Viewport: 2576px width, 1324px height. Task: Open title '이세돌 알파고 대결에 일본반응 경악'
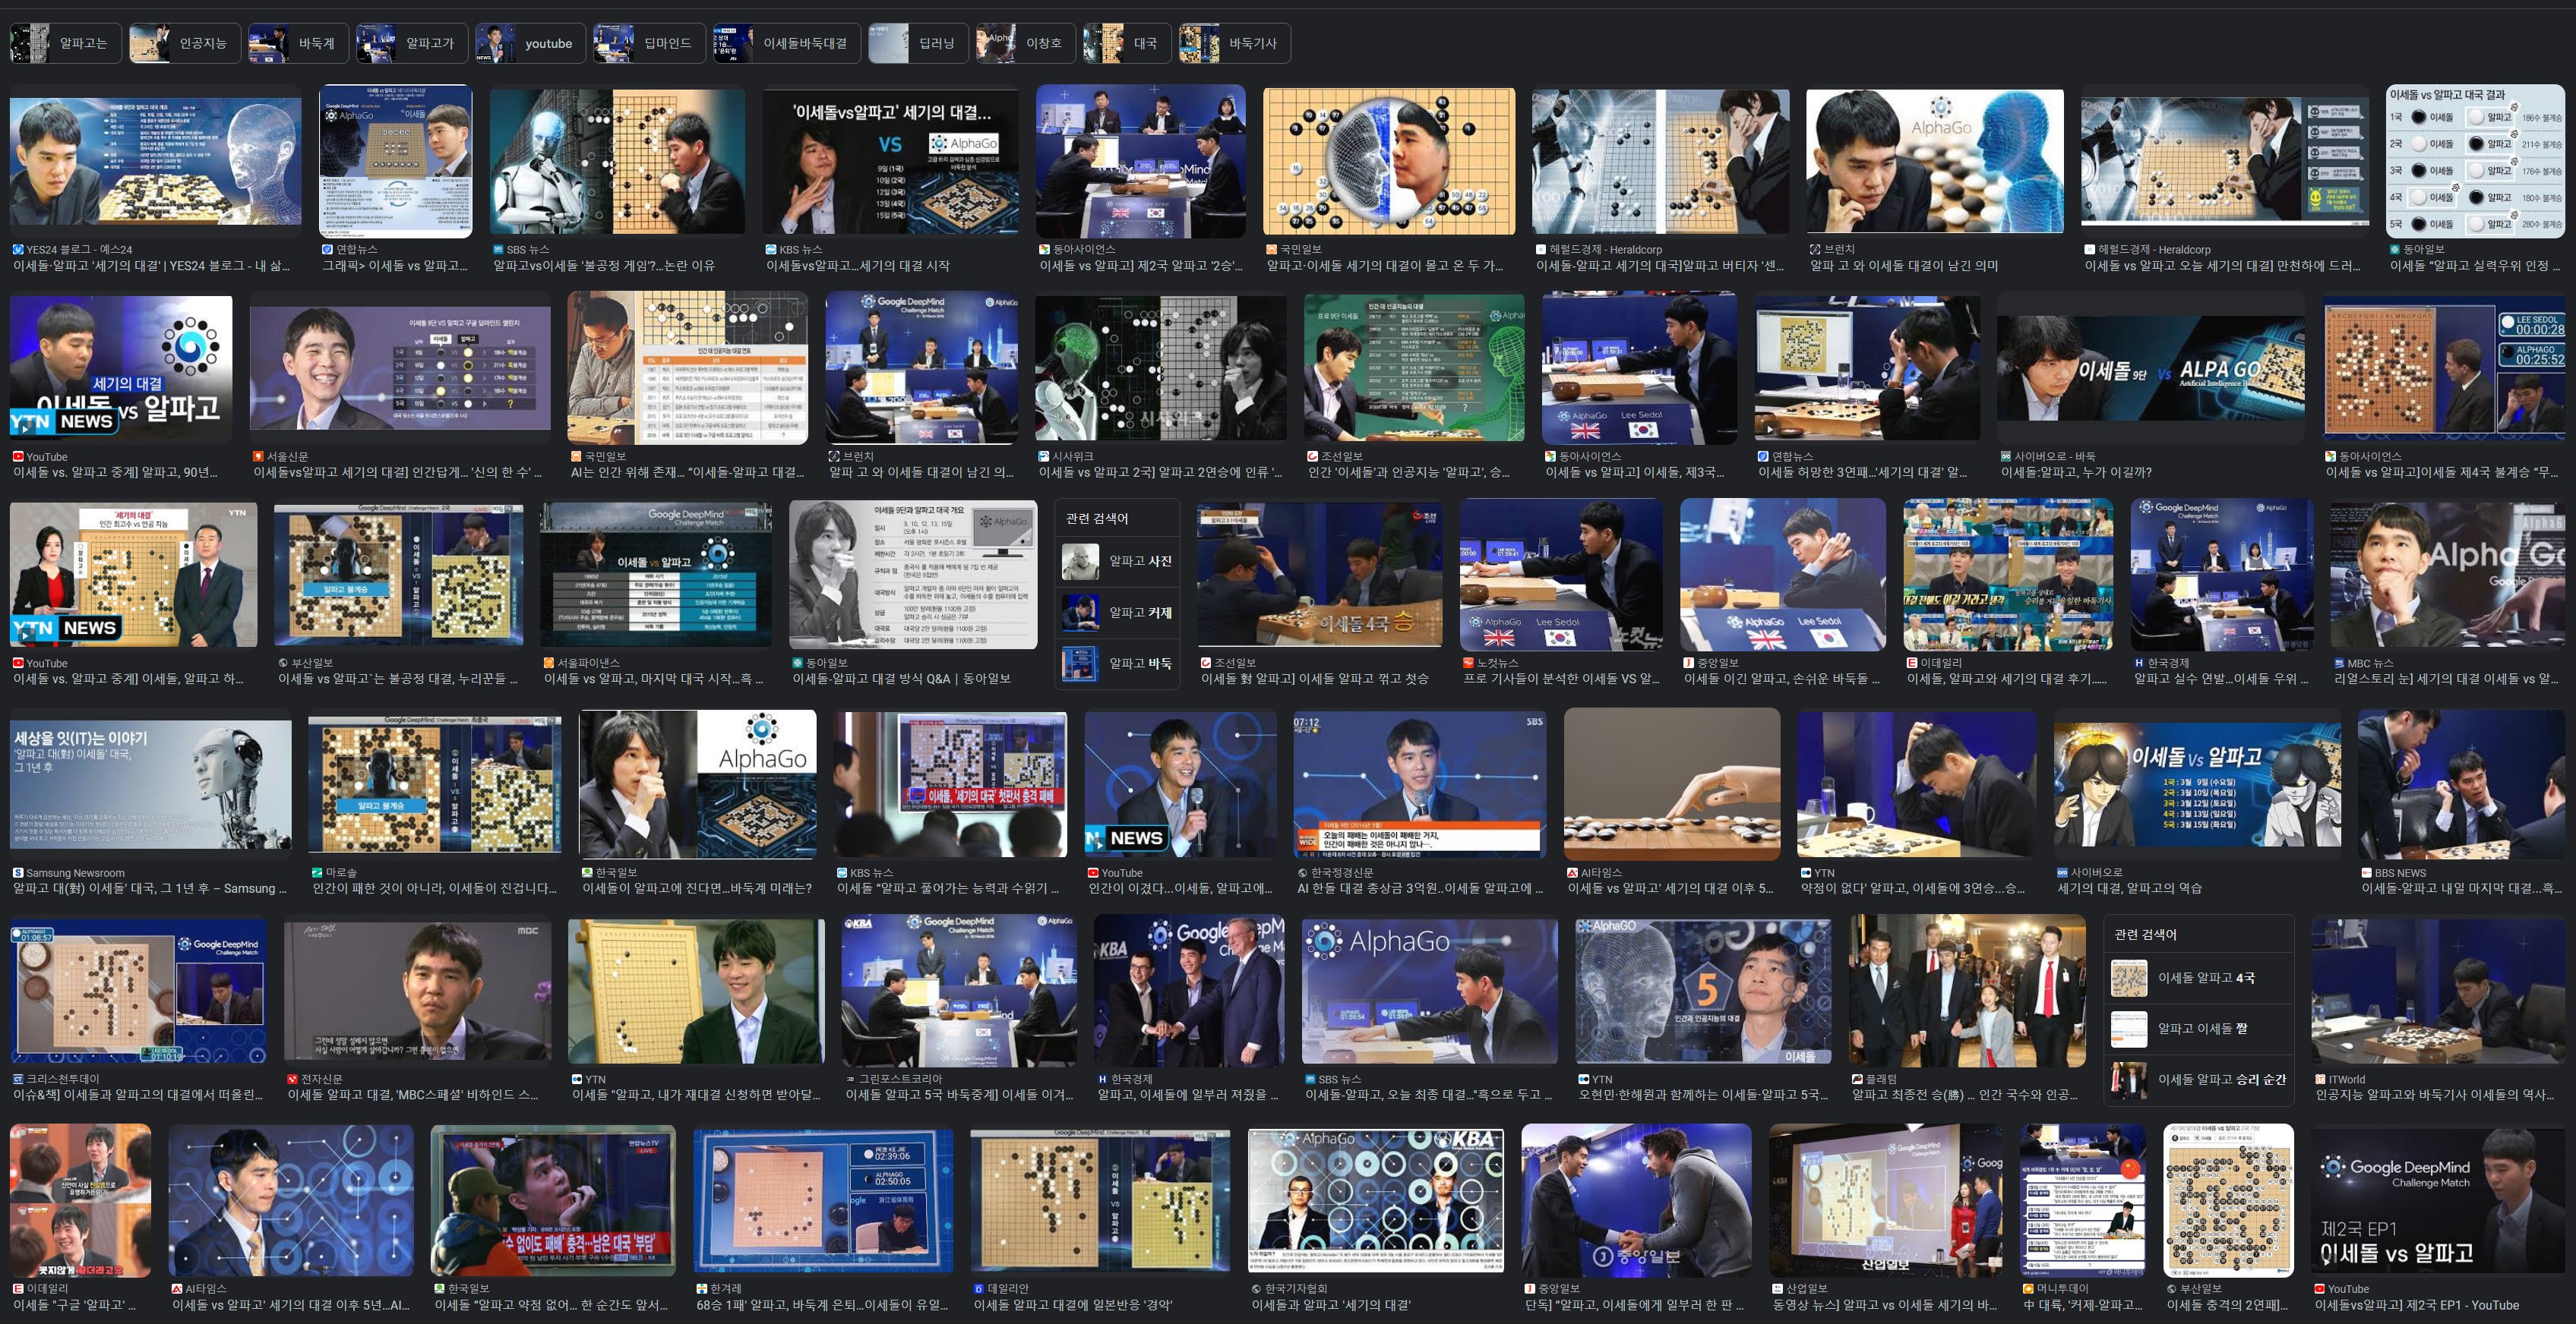1073,1305
